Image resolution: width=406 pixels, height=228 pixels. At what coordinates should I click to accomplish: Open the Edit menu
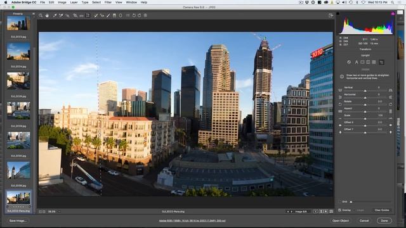(51, 3)
